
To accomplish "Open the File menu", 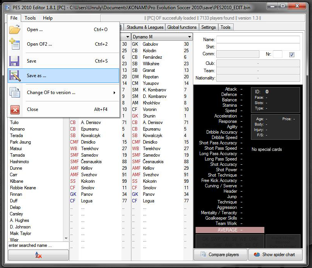I will pyautogui.click(x=14, y=18).
